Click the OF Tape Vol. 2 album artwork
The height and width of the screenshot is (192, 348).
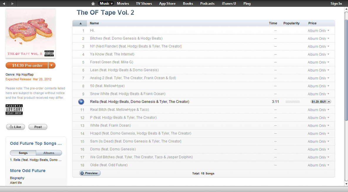[x=31, y=34]
